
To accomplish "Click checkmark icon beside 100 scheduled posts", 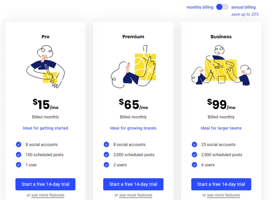I will 19,155.
